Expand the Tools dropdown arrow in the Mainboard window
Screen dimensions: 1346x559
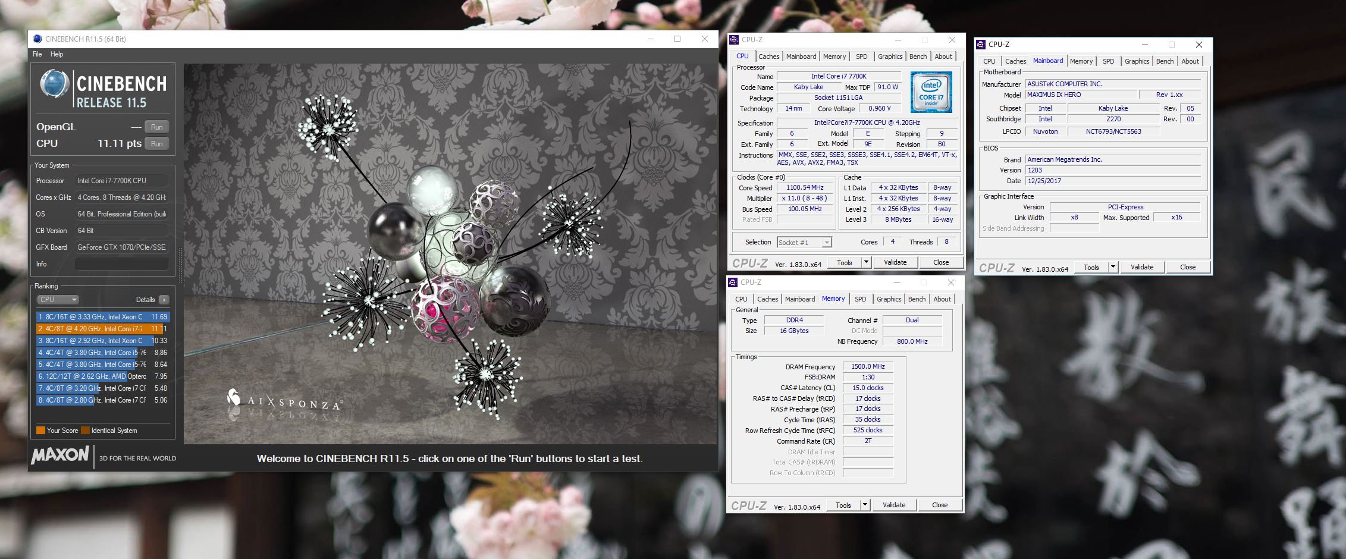(1113, 267)
